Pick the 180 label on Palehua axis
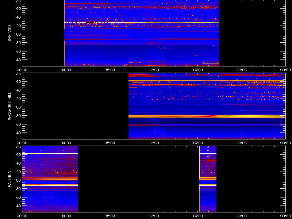Screen dimensions: 292x219 point(17,147)
